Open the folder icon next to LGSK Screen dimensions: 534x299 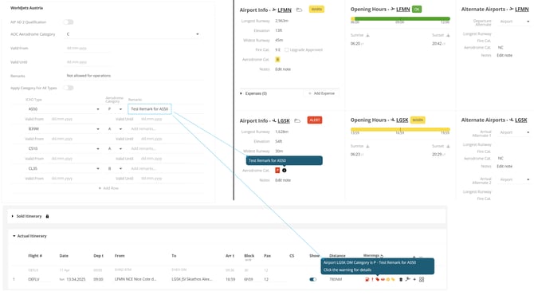click(297, 120)
